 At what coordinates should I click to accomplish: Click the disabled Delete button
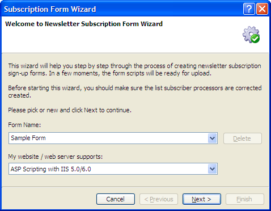[x=243, y=138]
